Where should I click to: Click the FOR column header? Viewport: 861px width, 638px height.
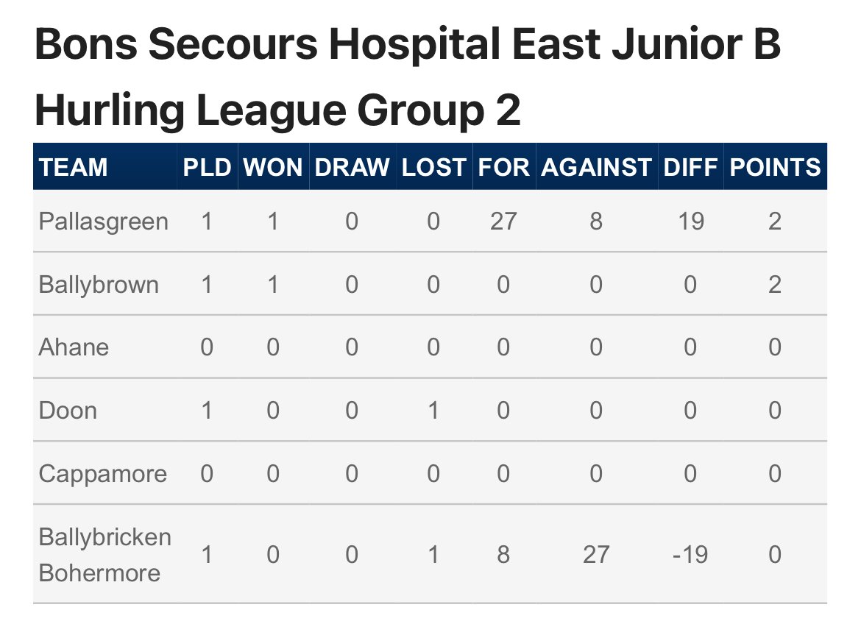tap(503, 168)
